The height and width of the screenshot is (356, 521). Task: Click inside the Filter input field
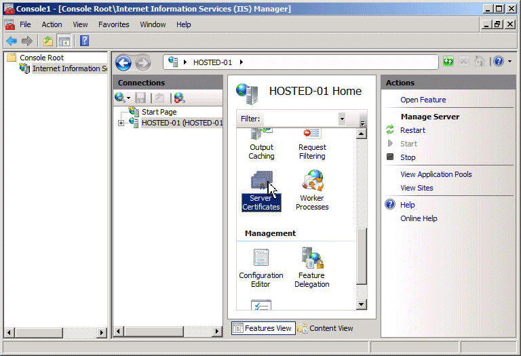pos(301,119)
